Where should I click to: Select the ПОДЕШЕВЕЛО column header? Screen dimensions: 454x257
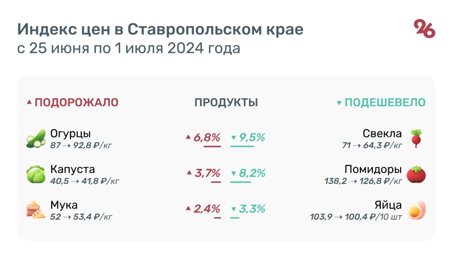pyautogui.click(x=385, y=103)
